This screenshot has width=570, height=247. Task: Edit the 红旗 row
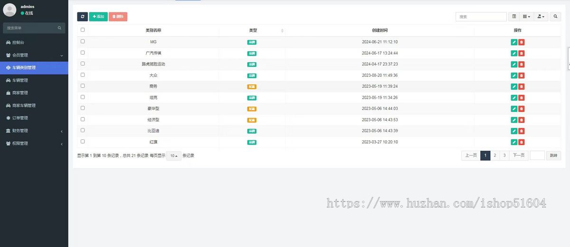[x=514, y=142]
